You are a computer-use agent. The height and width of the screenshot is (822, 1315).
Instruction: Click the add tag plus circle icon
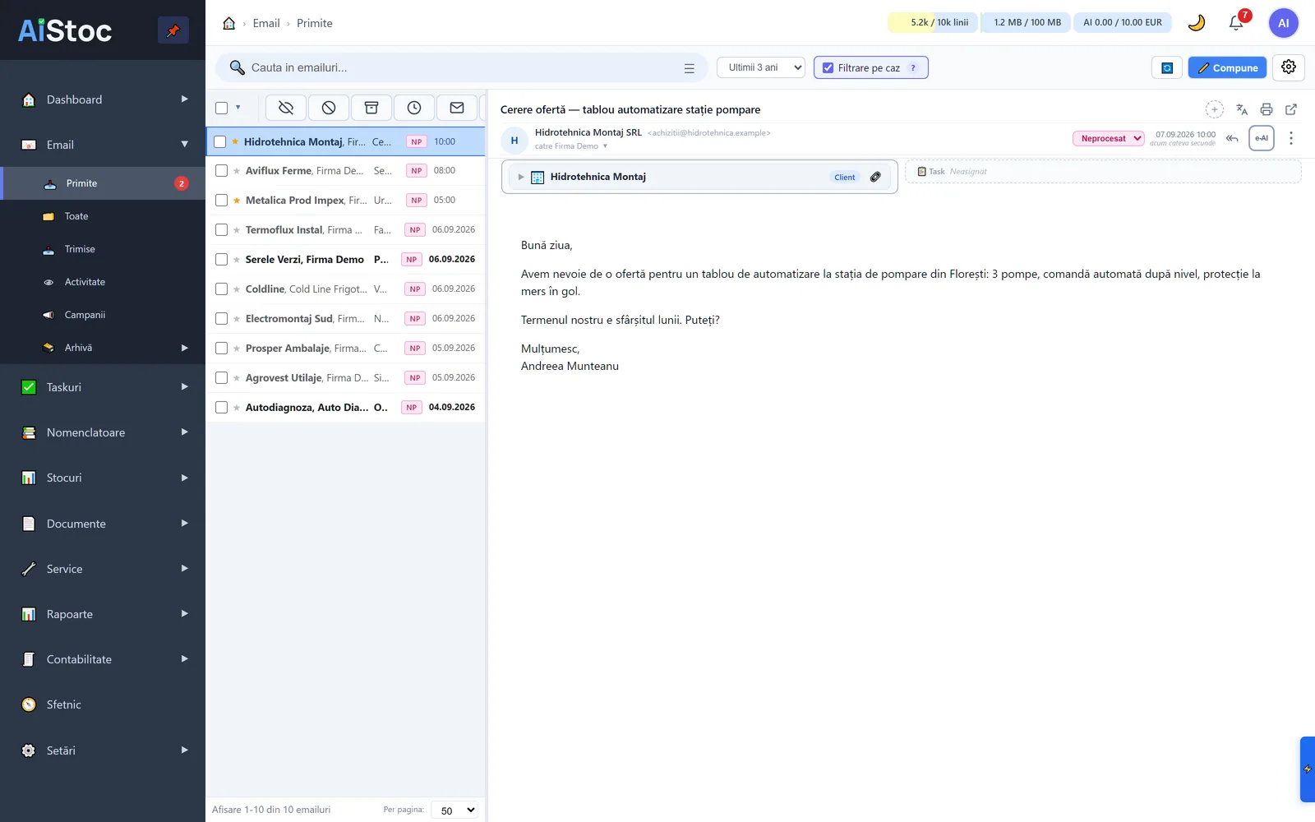point(1214,109)
